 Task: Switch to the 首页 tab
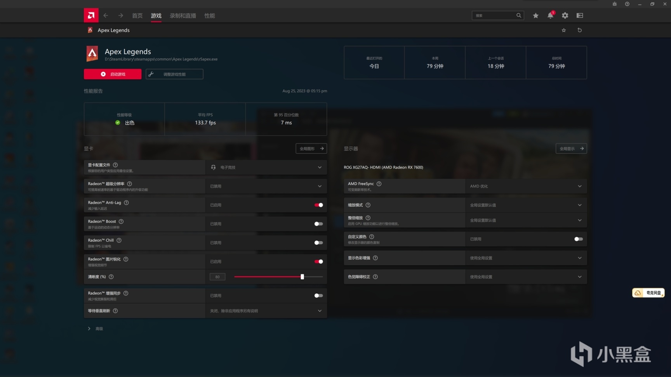tap(137, 16)
